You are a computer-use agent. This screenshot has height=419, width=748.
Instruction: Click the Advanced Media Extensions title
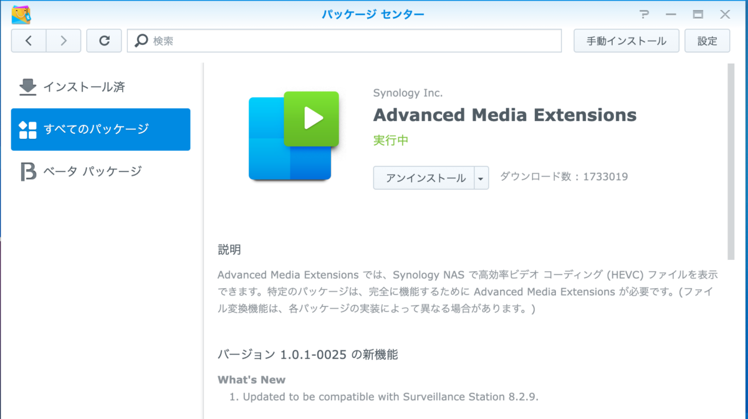coord(505,115)
